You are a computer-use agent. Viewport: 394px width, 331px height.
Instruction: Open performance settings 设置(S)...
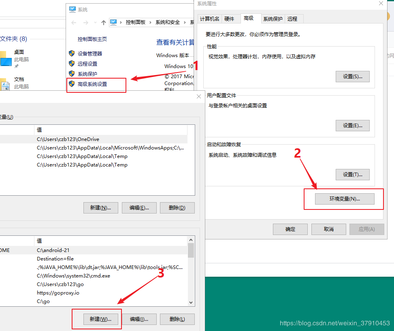353,77
